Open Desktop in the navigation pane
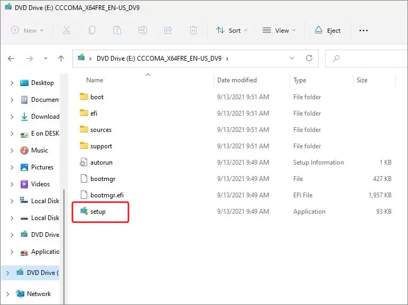Viewport: 408px width, 305px height. [37, 83]
